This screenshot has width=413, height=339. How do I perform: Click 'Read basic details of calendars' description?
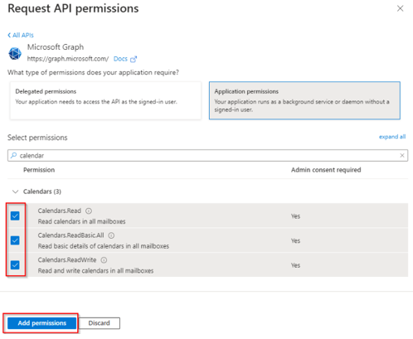pyautogui.click(x=104, y=246)
